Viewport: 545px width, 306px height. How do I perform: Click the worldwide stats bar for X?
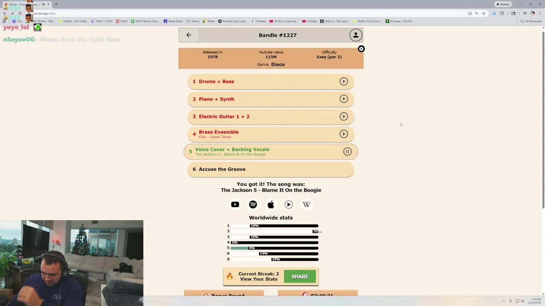(275, 259)
